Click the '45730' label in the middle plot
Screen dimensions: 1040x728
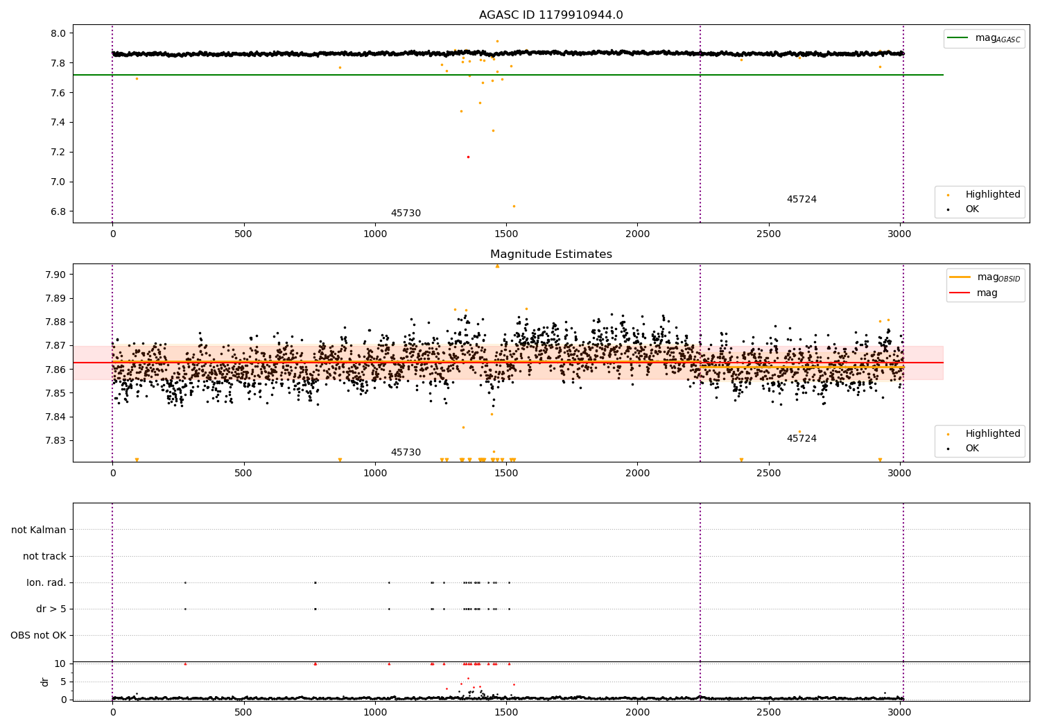click(x=406, y=452)
